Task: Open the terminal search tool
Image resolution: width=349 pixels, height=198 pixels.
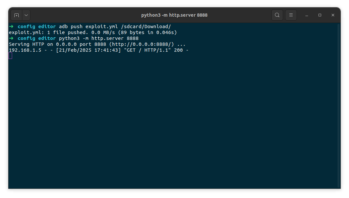Action: (277, 15)
